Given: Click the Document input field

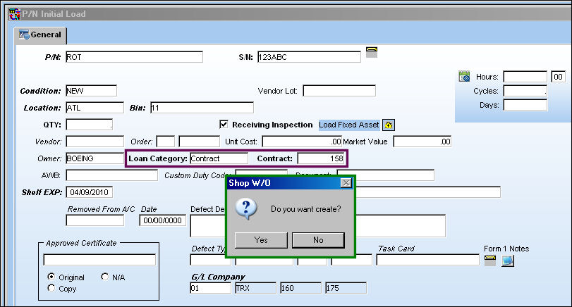Looking at the screenshot, I should coord(386,175).
